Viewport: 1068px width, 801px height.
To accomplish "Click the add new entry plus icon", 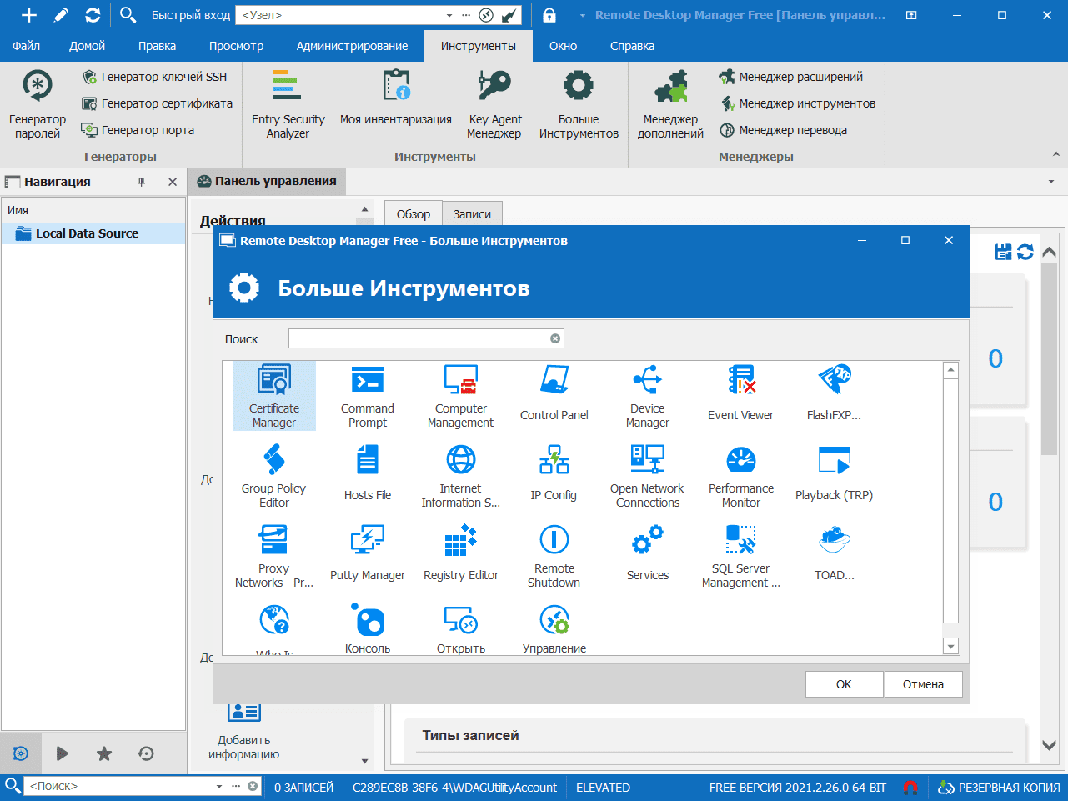I will pyautogui.click(x=29, y=15).
